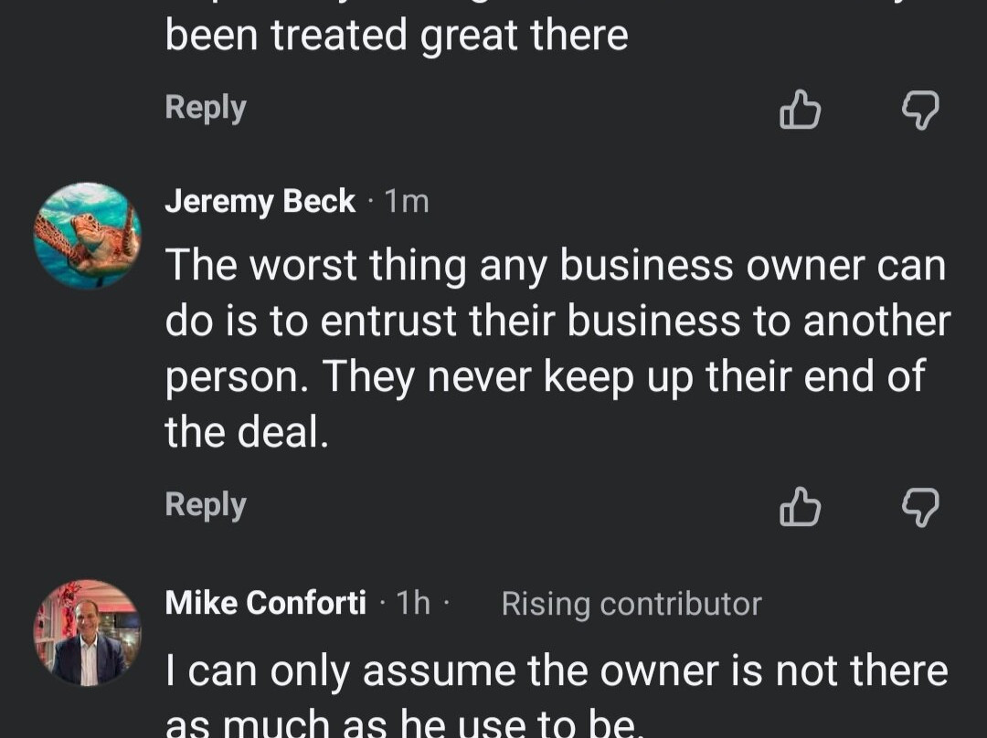Screen dimensions: 987x738
Task: Open Jeremy Beck's profile via his name
Action: [260, 201]
